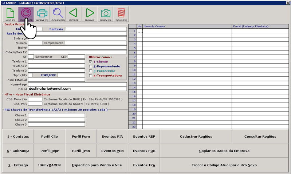Click the NOVO (F9) new record icon
The height and width of the screenshot is (174, 291).
pyautogui.click(x=10, y=14)
